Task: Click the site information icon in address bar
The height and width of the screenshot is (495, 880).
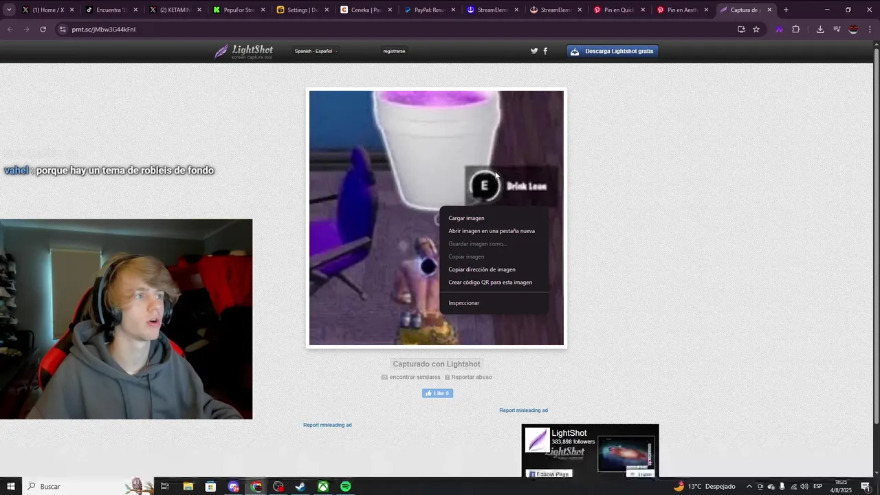Action: click(x=63, y=30)
